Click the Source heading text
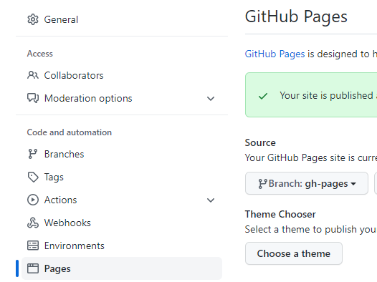This screenshot has width=377, height=282. click(260, 143)
